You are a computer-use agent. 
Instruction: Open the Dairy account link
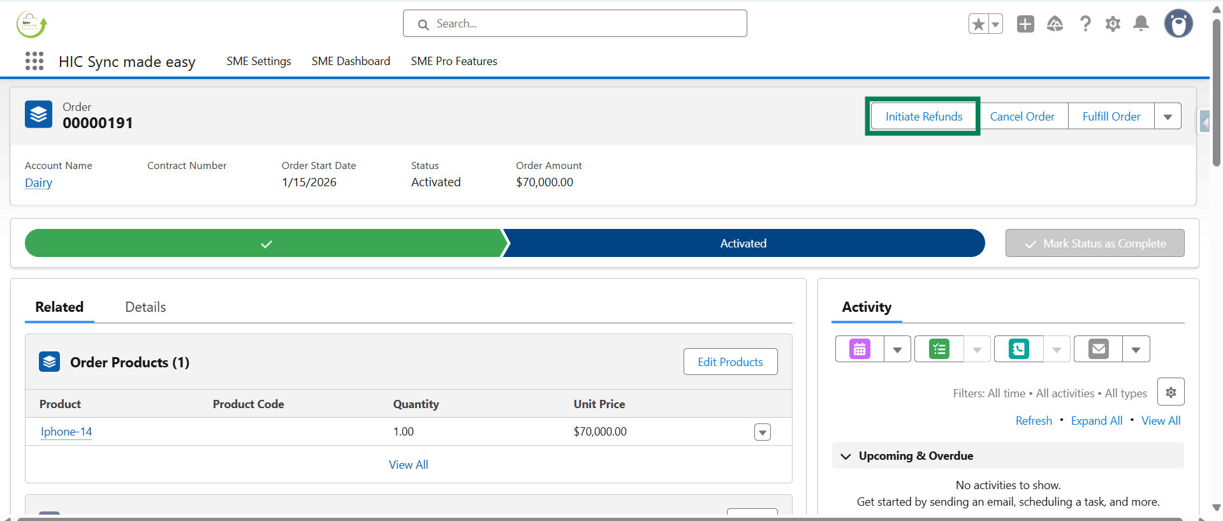38,183
